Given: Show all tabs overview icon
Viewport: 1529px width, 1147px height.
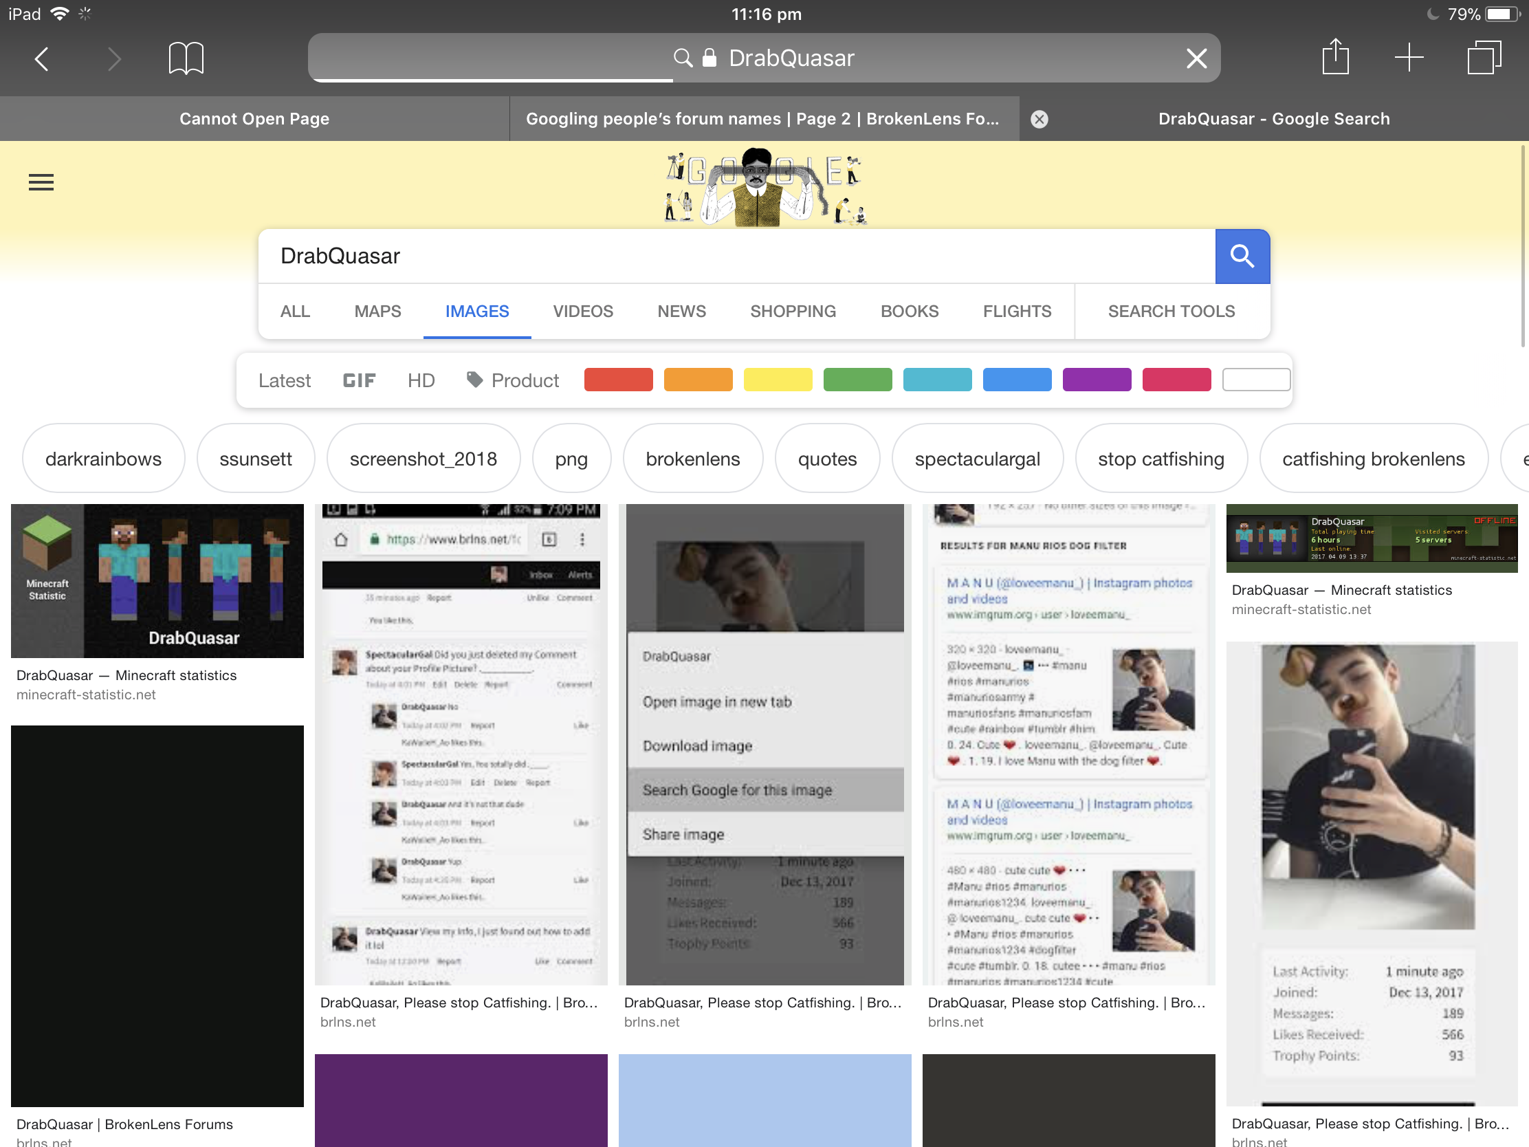Looking at the screenshot, I should [1484, 57].
